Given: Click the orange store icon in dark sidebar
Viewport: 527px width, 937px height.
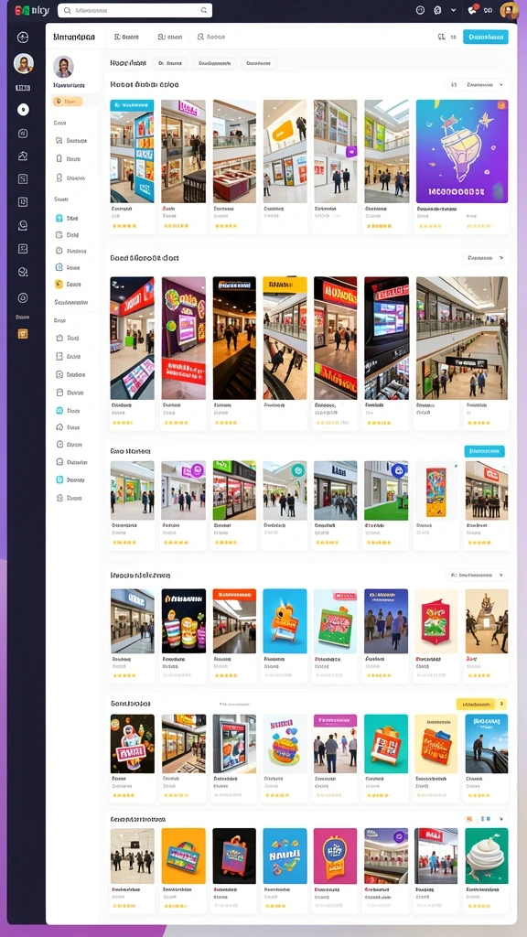Looking at the screenshot, I should [x=23, y=334].
